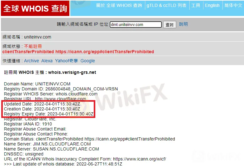The height and width of the screenshot is (168, 244).
Task: Click the whois.verisign-grs.net server heading
Action: 72,73
